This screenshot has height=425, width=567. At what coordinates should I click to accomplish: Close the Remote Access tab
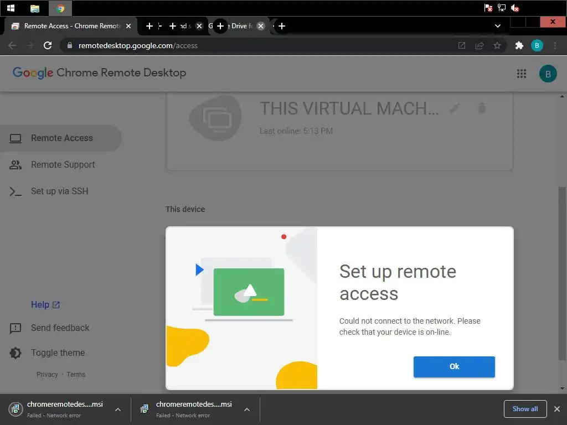128,26
